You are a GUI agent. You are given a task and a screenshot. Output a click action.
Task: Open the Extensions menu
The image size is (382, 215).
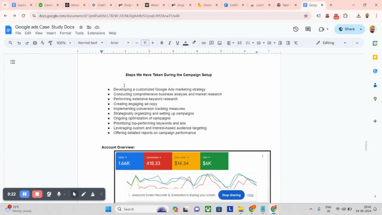(x=96, y=33)
